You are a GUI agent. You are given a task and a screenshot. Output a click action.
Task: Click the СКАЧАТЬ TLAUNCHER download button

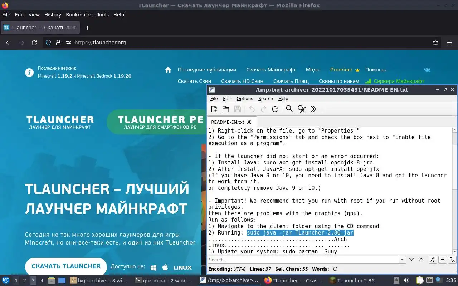pyautogui.click(x=66, y=266)
